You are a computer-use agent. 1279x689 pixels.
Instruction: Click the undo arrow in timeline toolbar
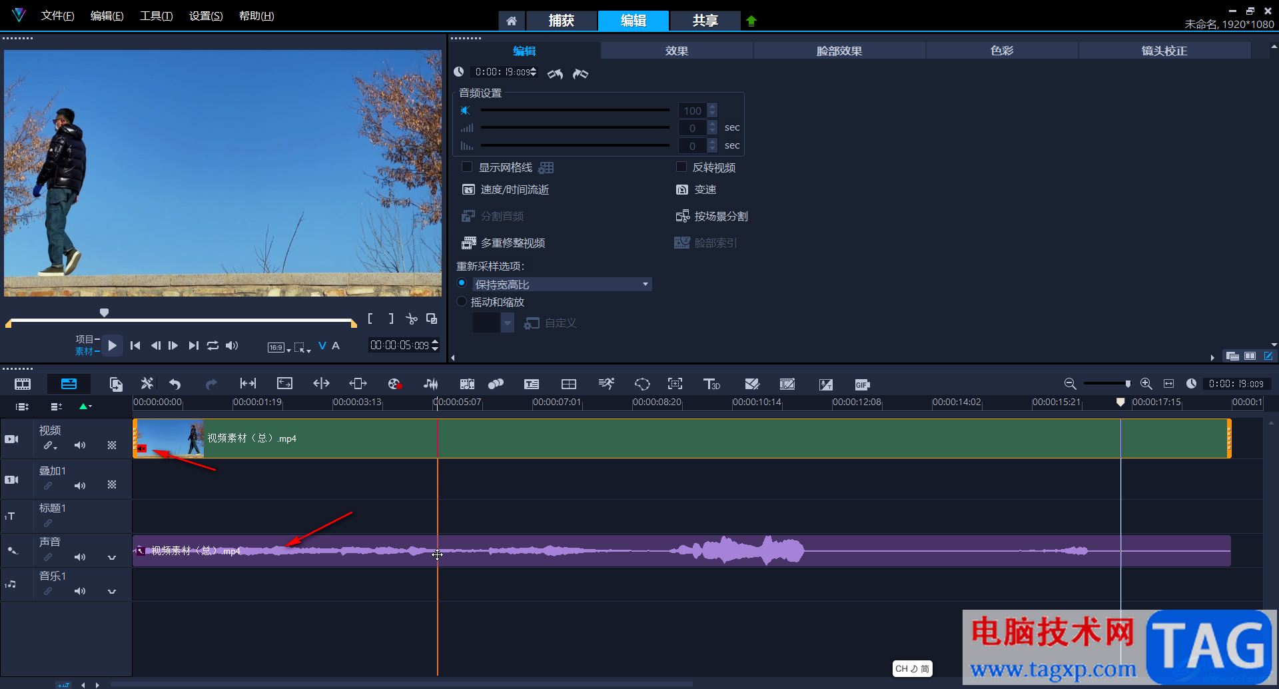pyautogui.click(x=175, y=384)
